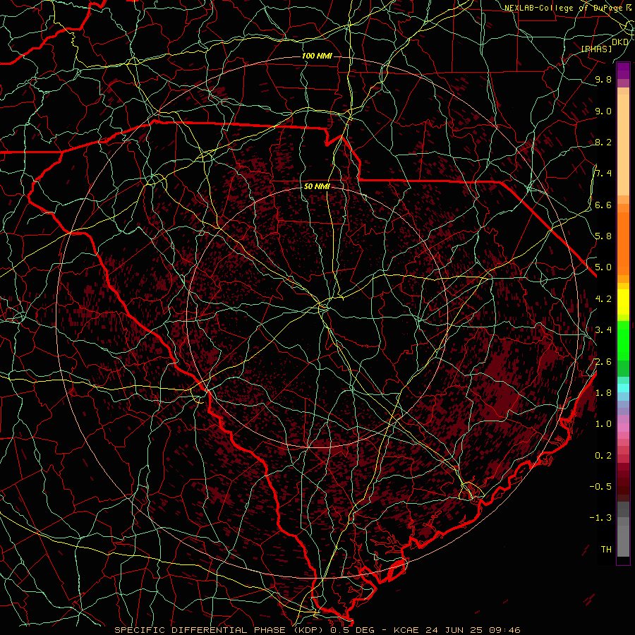This screenshot has height=635, width=635.
Task: Select the 8.2 legend value
Action: pyautogui.click(x=603, y=142)
